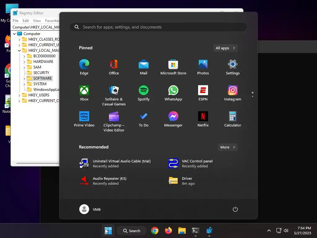Image resolution: width=317 pixels, height=238 pixels.
Task: Open Instagram
Action: point(233,93)
